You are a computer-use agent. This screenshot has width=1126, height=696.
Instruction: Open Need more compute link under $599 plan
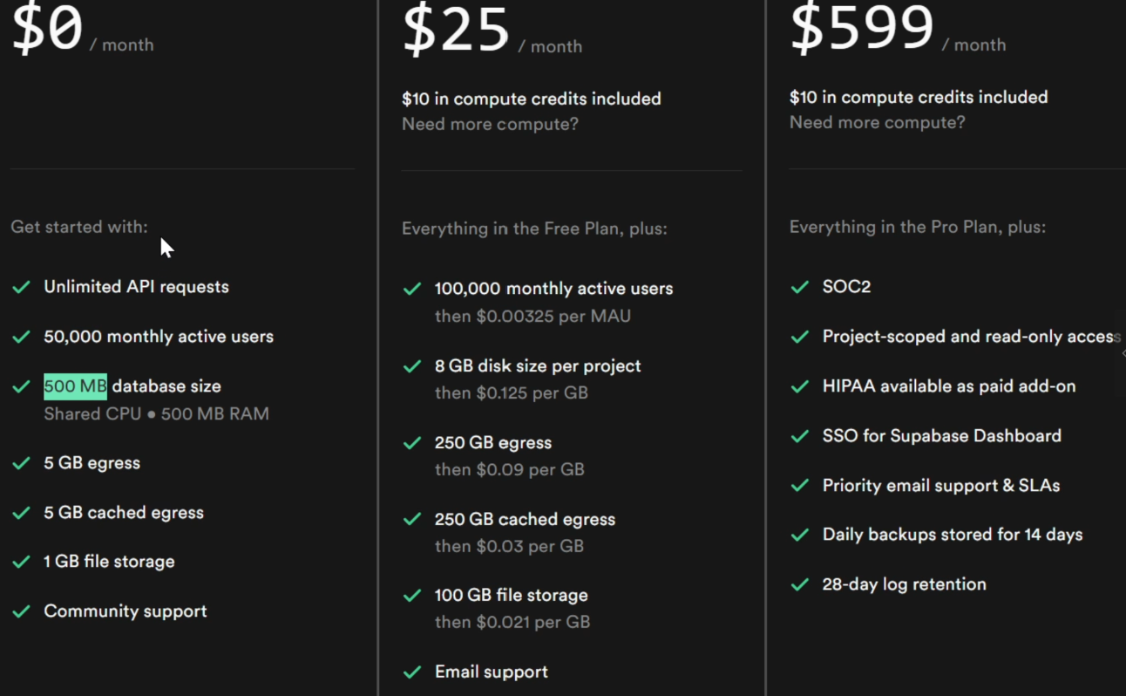[878, 122]
